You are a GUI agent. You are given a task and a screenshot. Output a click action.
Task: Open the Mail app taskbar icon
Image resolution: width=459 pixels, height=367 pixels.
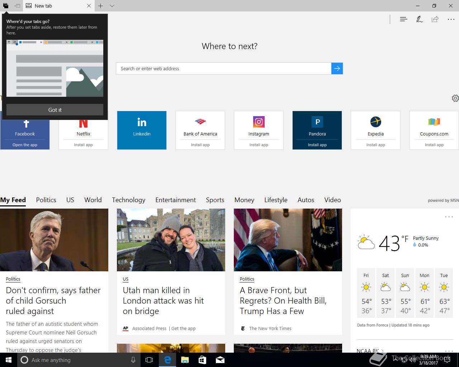pyautogui.click(x=220, y=360)
